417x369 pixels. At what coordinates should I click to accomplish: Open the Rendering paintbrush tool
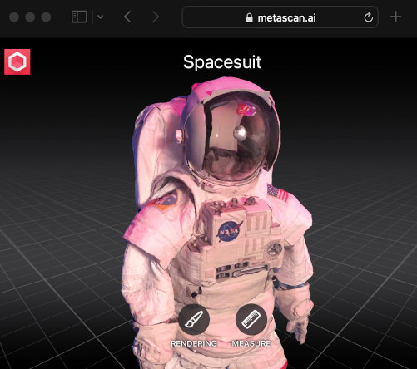click(194, 319)
